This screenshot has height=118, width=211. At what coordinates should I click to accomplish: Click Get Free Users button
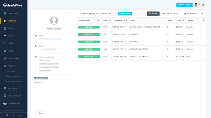184,5
